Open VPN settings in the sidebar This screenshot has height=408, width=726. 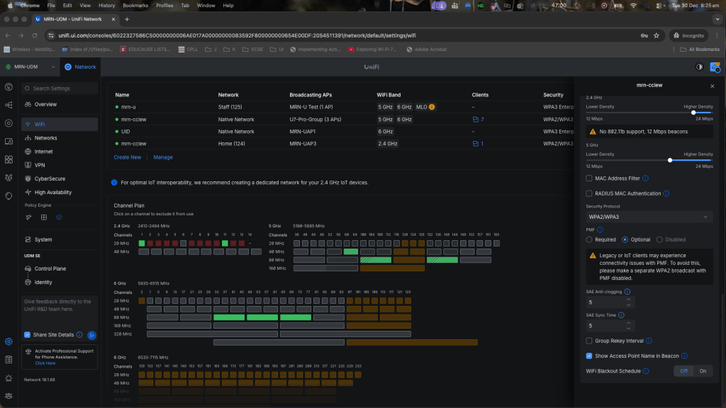coord(40,165)
